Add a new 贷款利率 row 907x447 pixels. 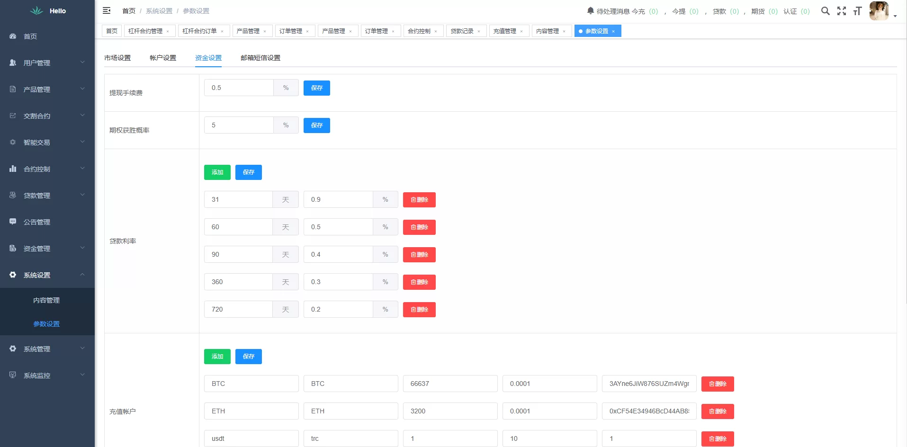tap(217, 172)
